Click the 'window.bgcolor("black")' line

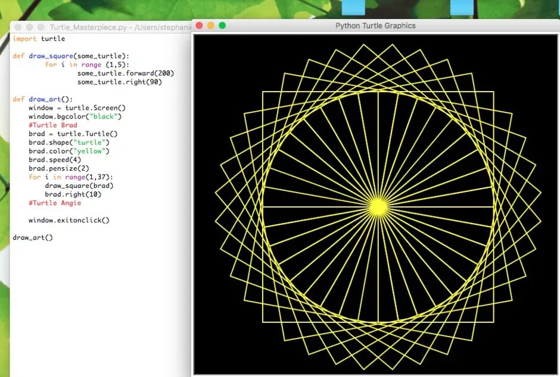coord(75,116)
